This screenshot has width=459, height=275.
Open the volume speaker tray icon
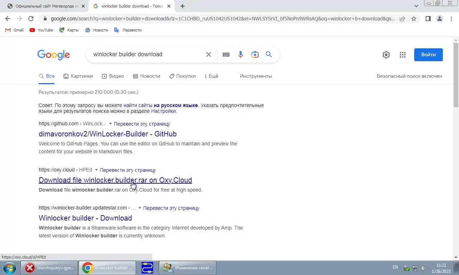(424, 268)
